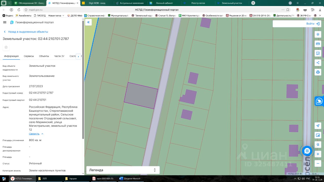Show more bookmarks with the chevron

tap(320, 15)
